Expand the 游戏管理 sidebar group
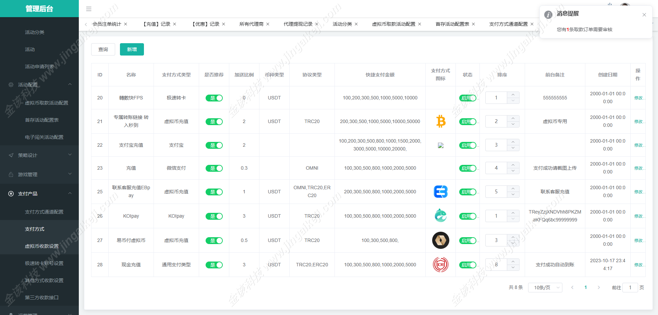The image size is (658, 315). [70, 174]
